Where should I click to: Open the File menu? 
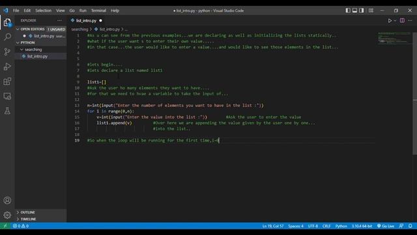(16, 10)
